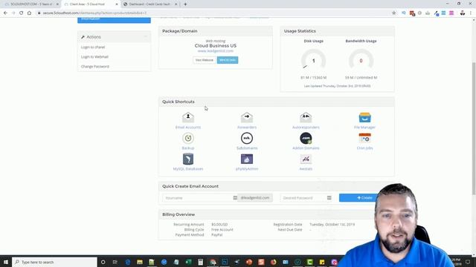The image size is (476, 267).
Task: Click Disk Usage gauge
Action: pos(314,60)
